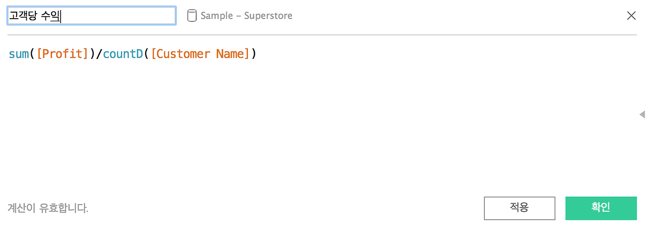
Task: Expand the function list side arrow
Action: click(x=642, y=114)
